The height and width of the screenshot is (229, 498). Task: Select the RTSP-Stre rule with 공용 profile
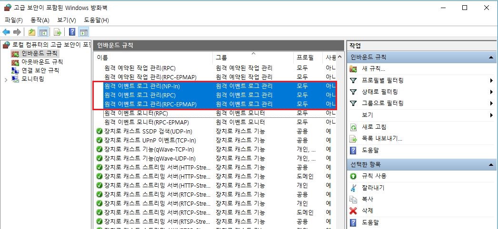click(x=157, y=221)
